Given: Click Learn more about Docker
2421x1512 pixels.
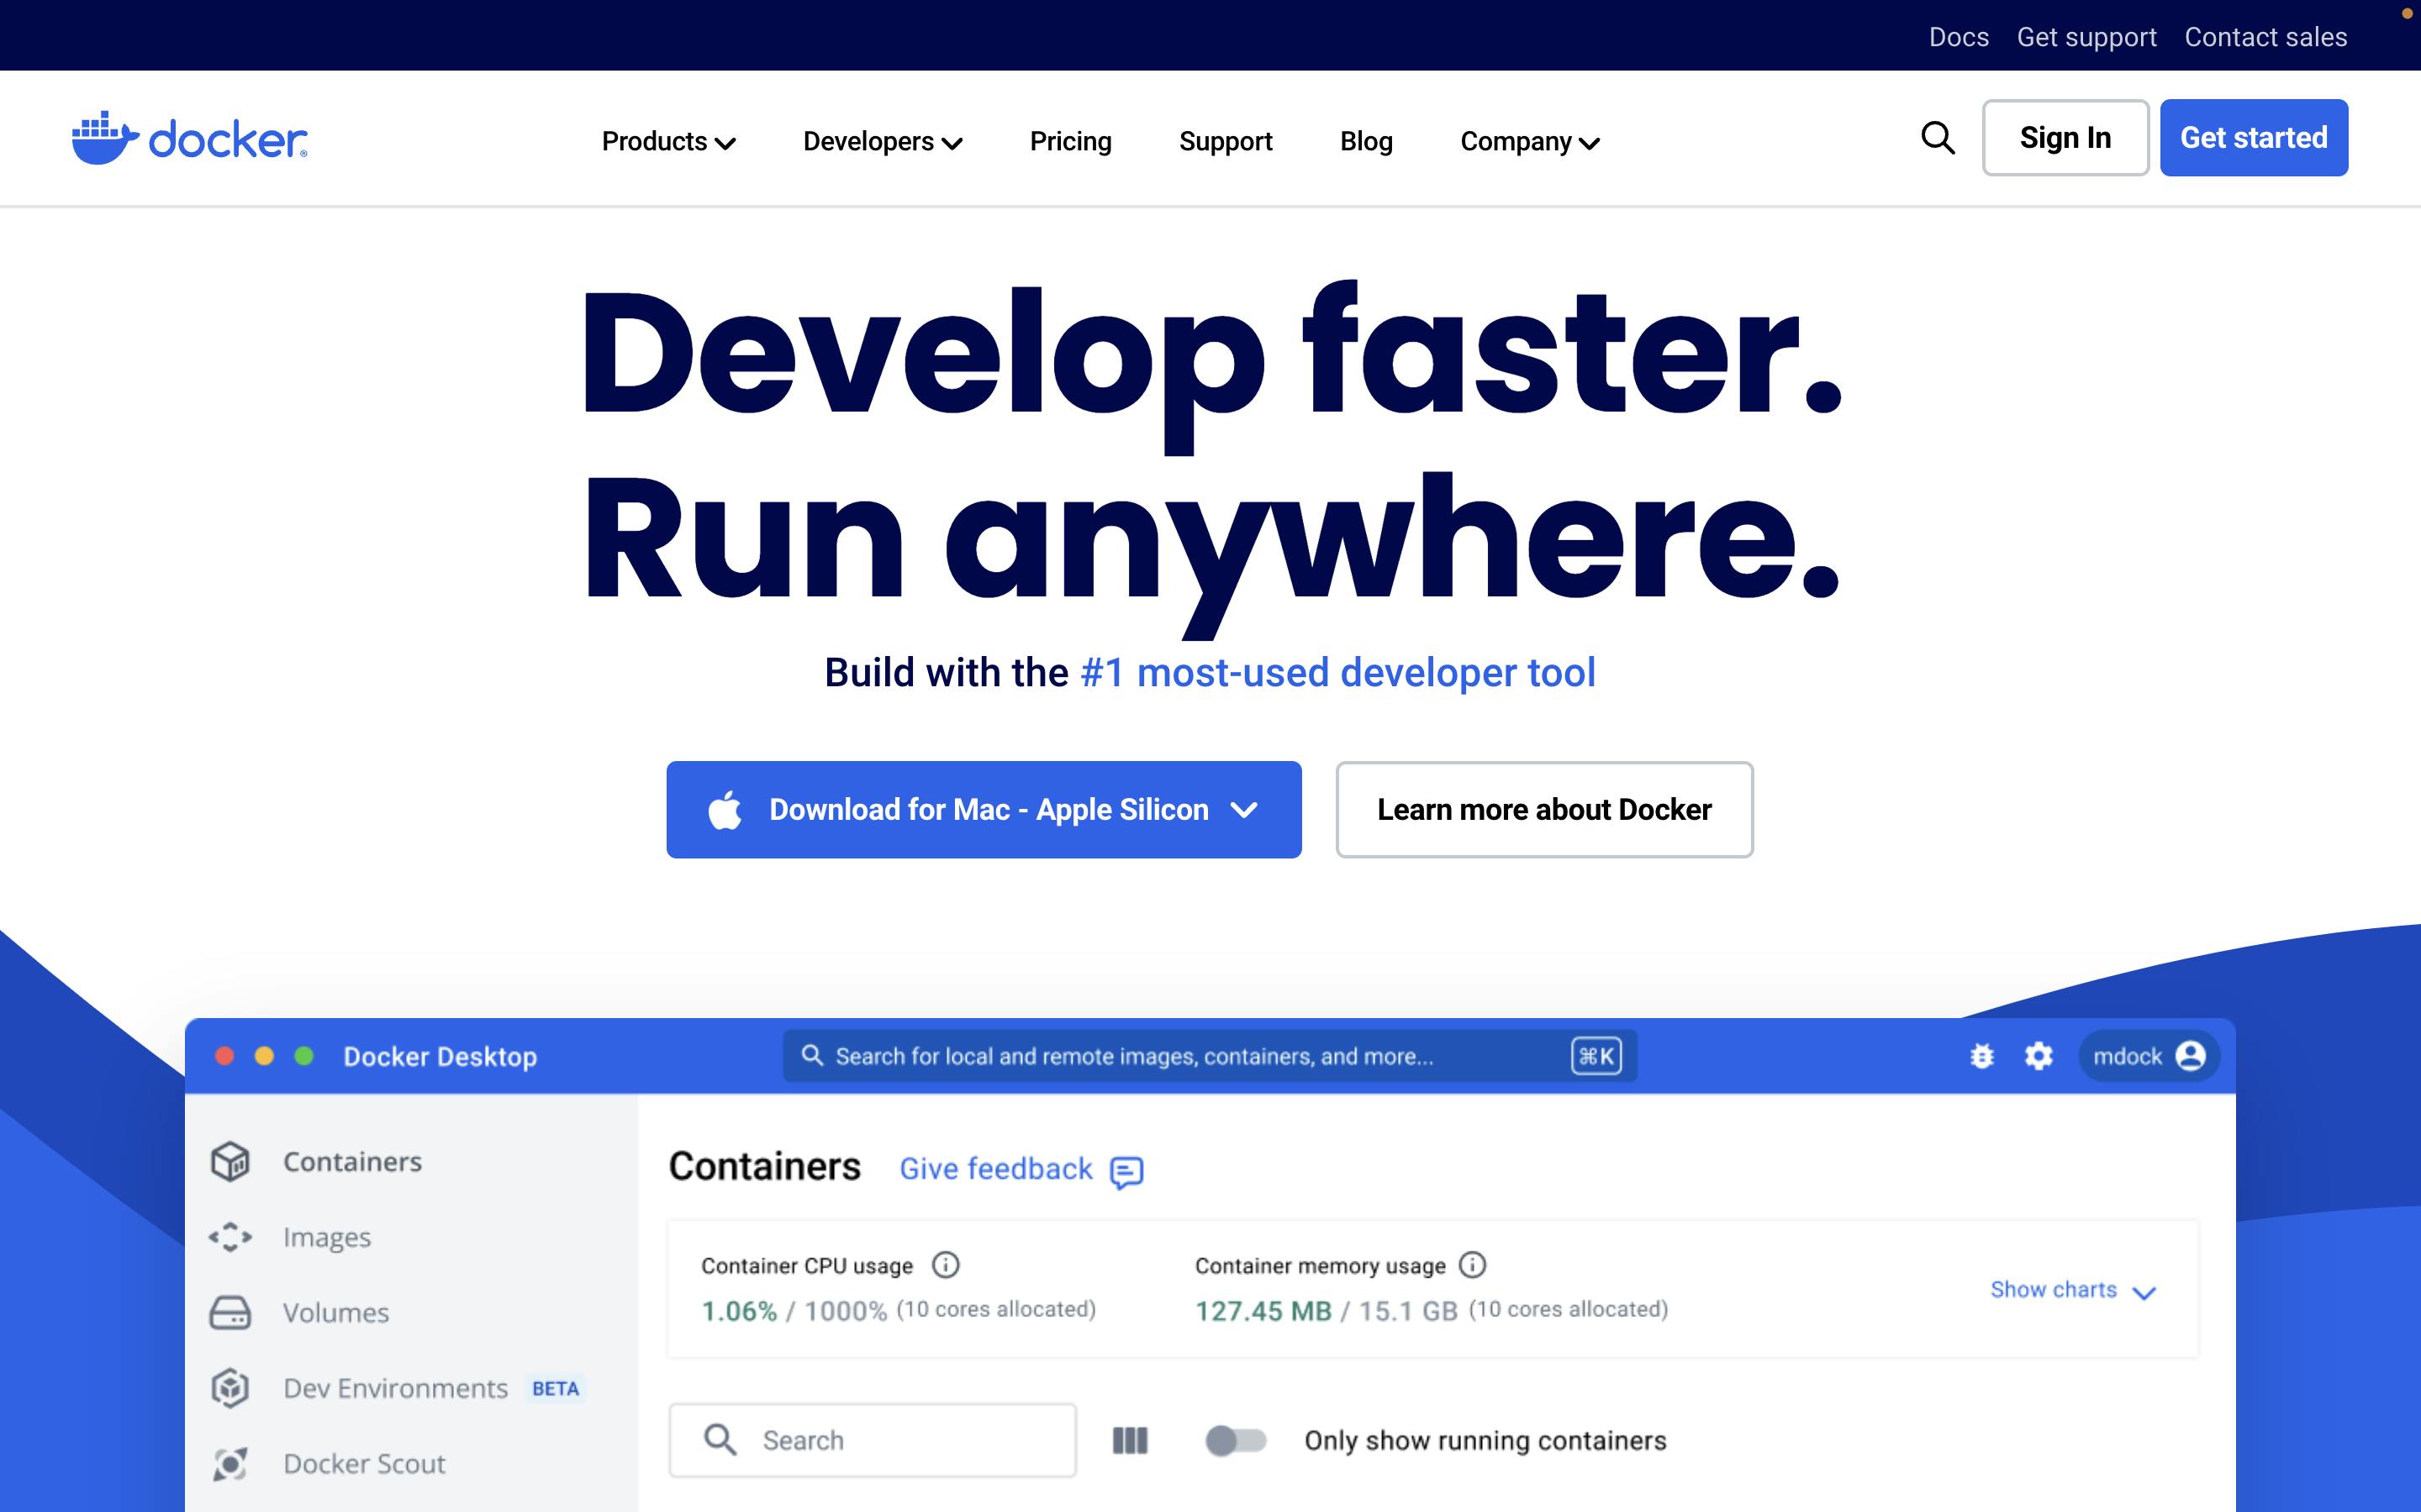Looking at the screenshot, I should [1544, 809].
